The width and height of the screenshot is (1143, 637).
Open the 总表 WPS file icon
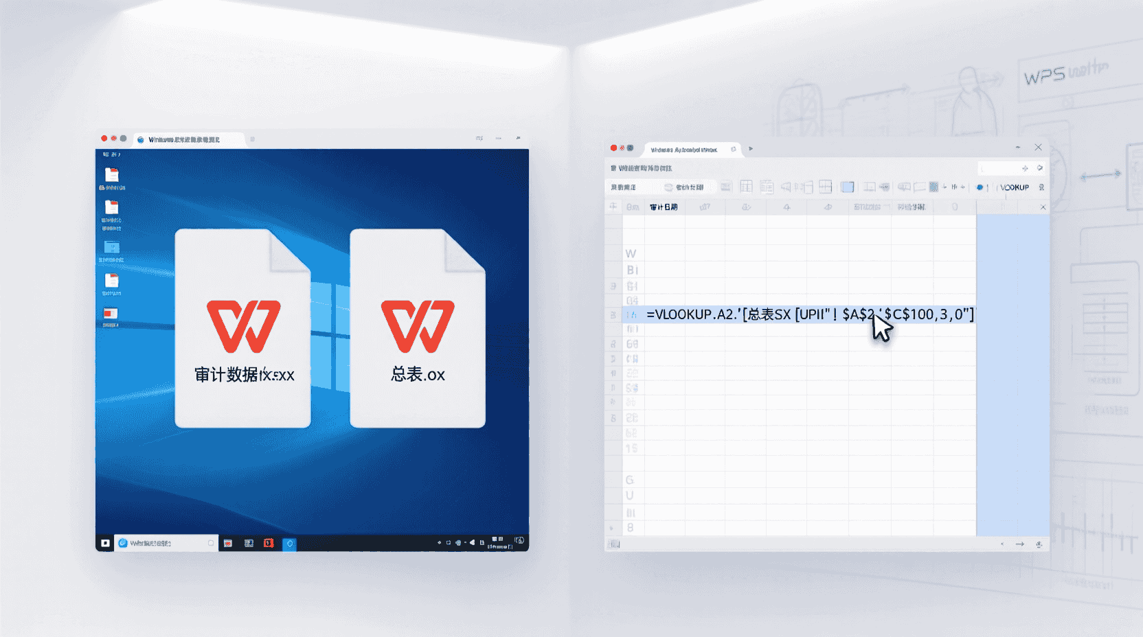click(x=418, y=328)
